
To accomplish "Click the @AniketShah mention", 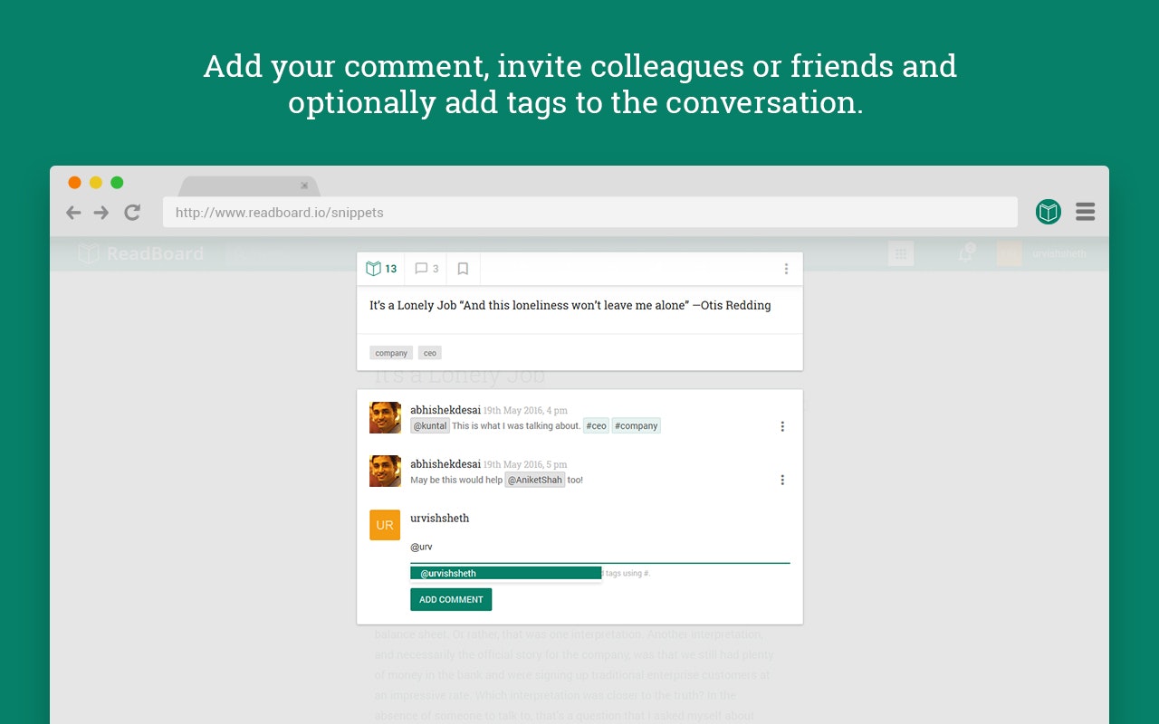I will (x=535, y=480).
